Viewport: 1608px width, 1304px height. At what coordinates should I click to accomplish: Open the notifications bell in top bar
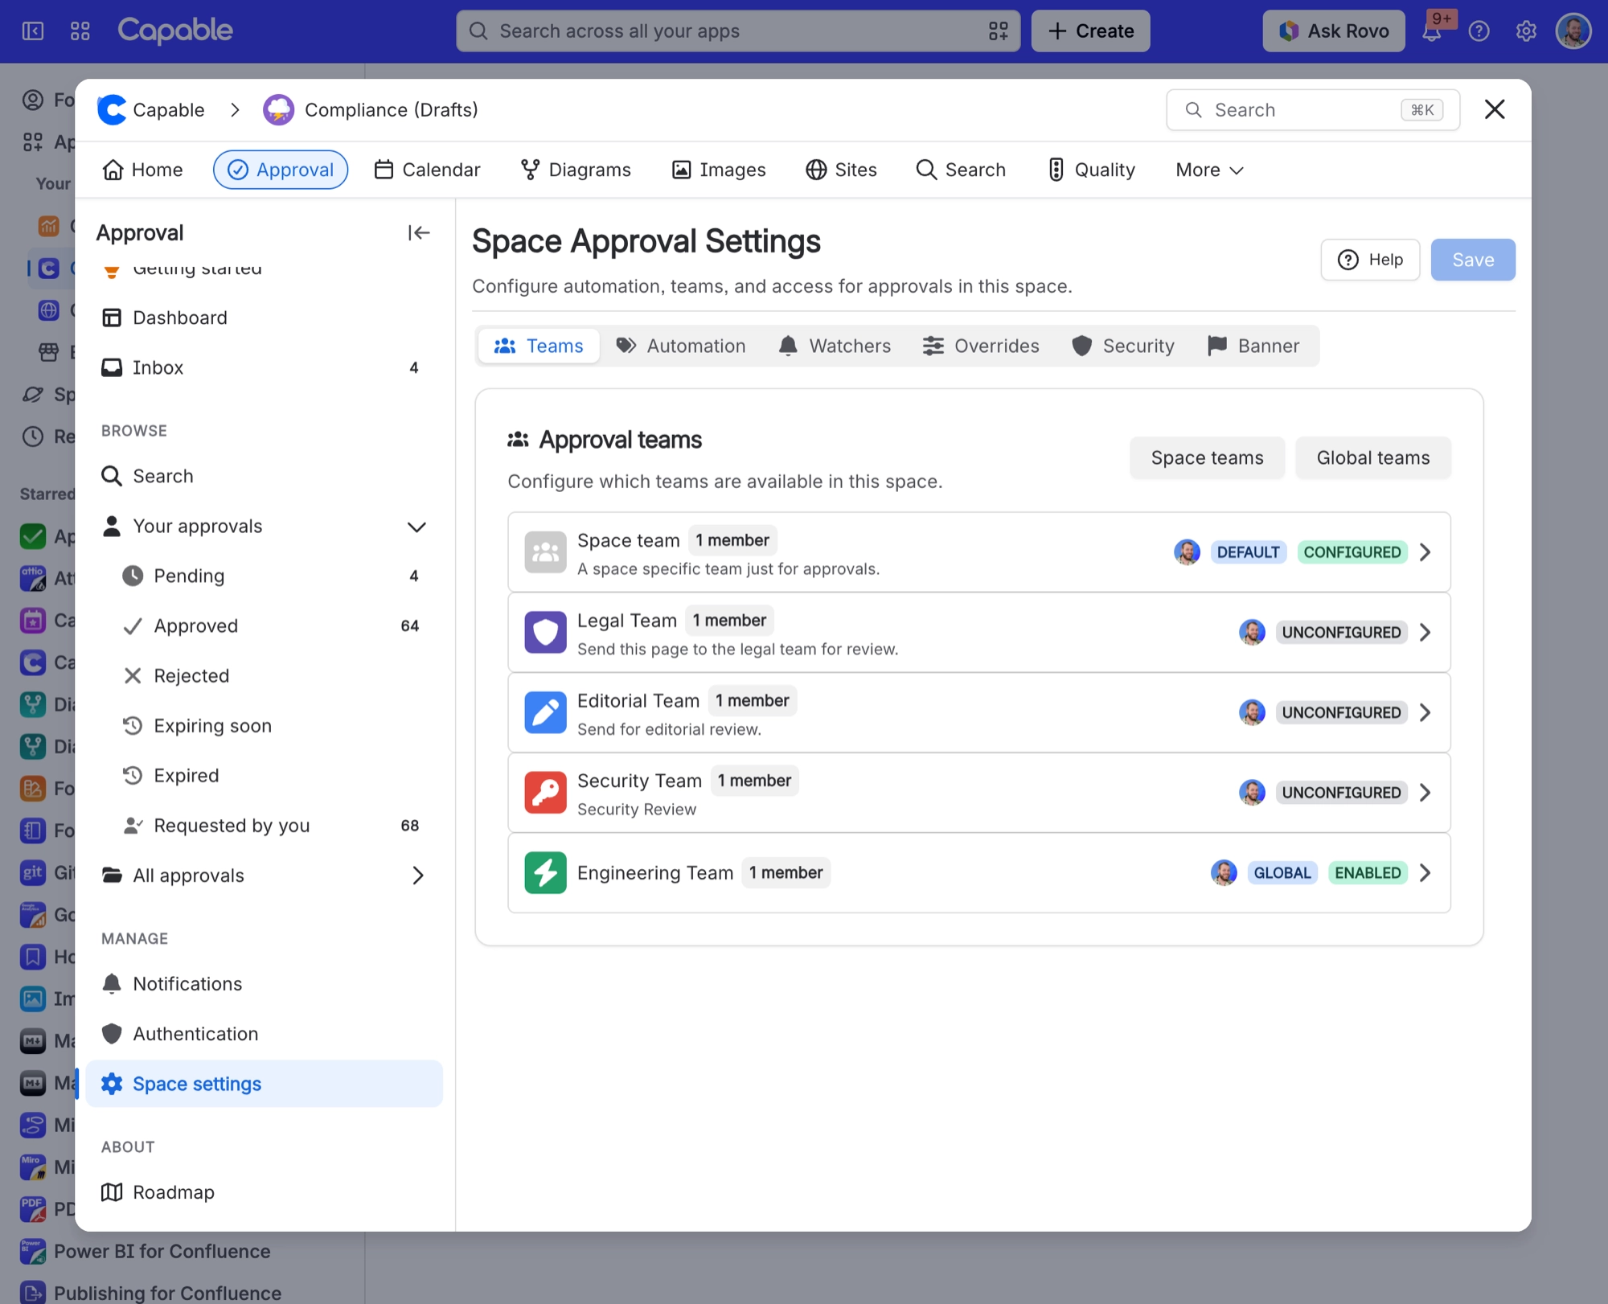click(1432, 31)
